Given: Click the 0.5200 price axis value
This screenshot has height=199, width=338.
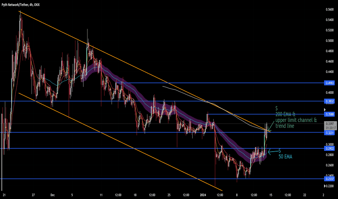Looking at the screenshot, I should tap(330, 30).
